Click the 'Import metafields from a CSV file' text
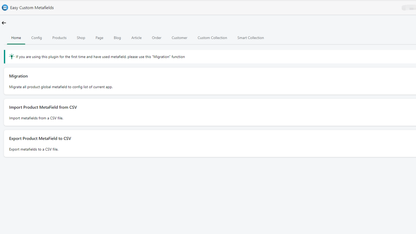 coord(36,118)
